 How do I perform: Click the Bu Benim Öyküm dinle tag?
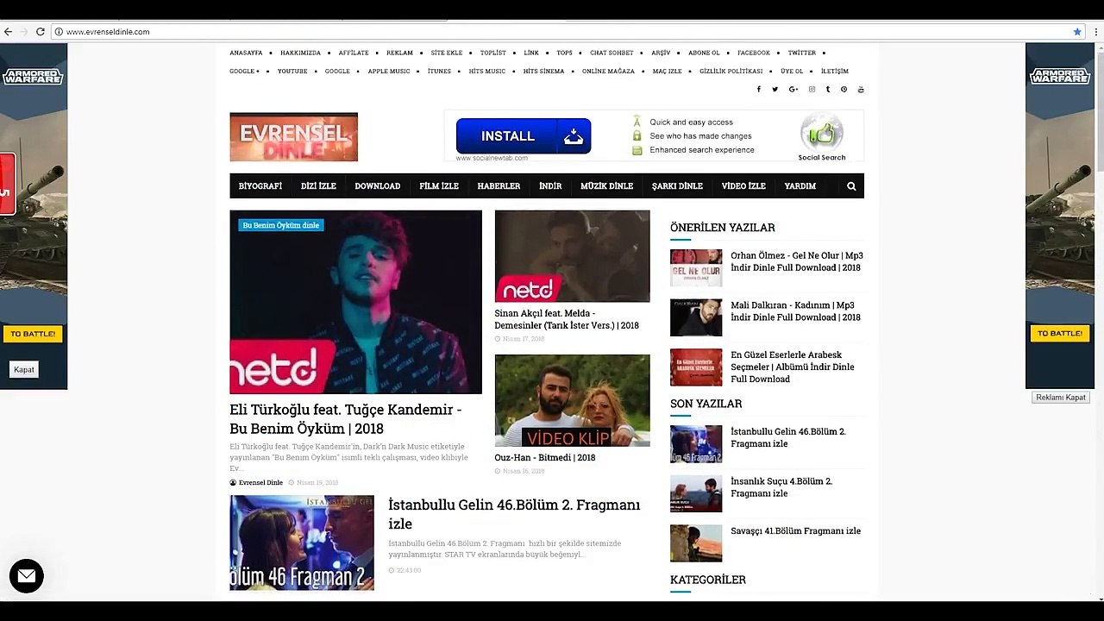pos(281,225)
